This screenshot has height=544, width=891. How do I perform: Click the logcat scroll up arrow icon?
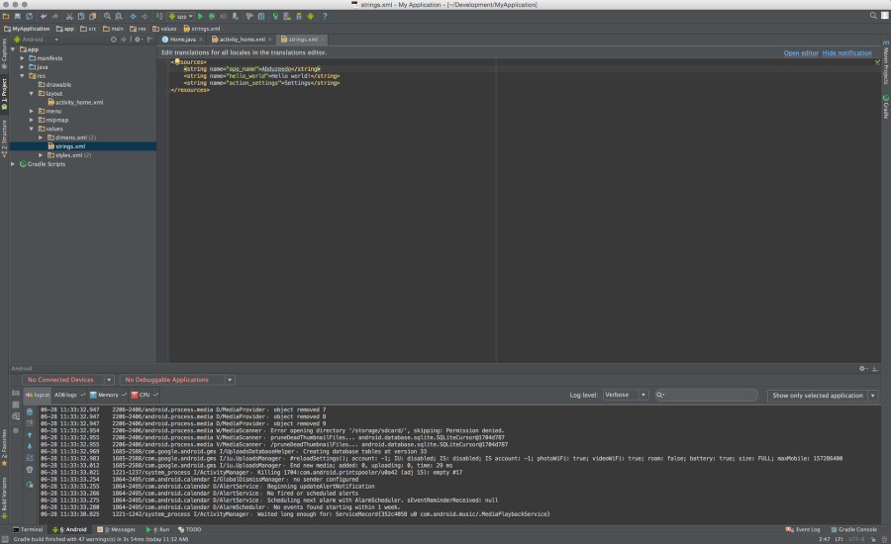click(30, 435)
